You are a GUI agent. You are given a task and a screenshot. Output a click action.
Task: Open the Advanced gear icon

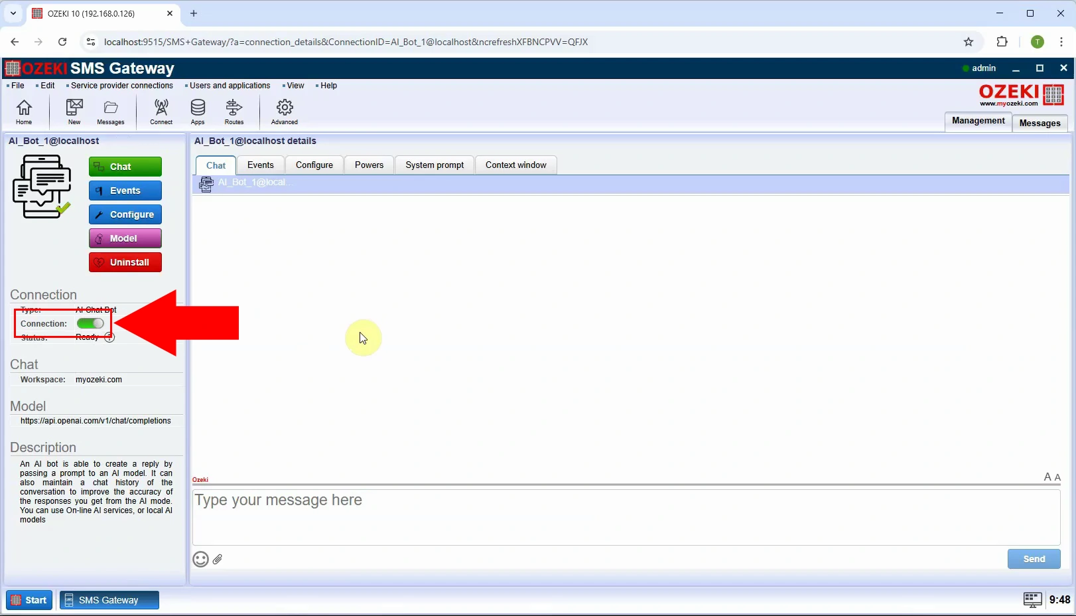click(285, 112)
